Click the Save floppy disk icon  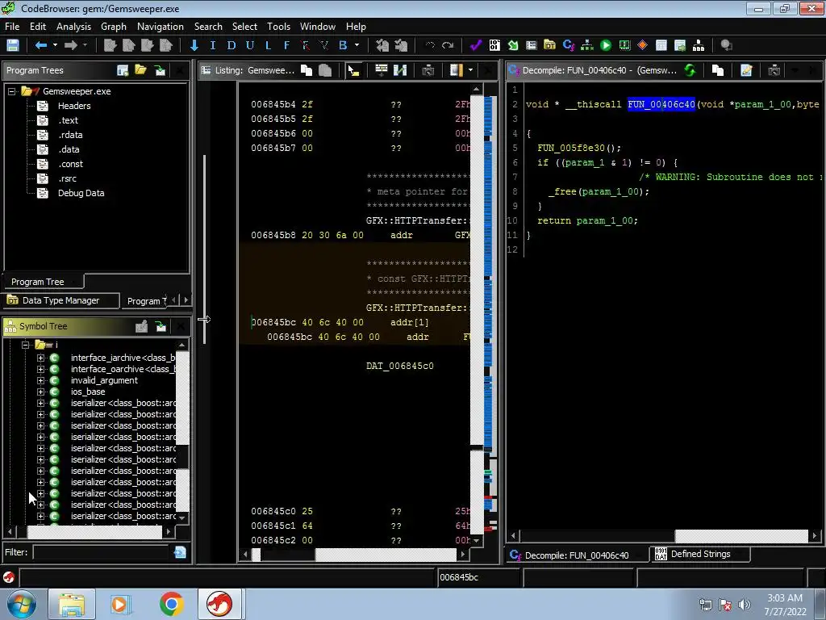point(13,45)
